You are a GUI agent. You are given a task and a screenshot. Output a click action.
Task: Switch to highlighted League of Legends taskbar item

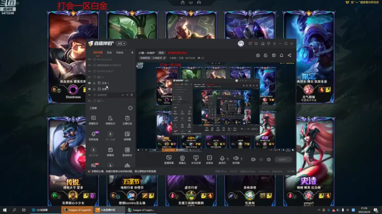click(77, 210)
